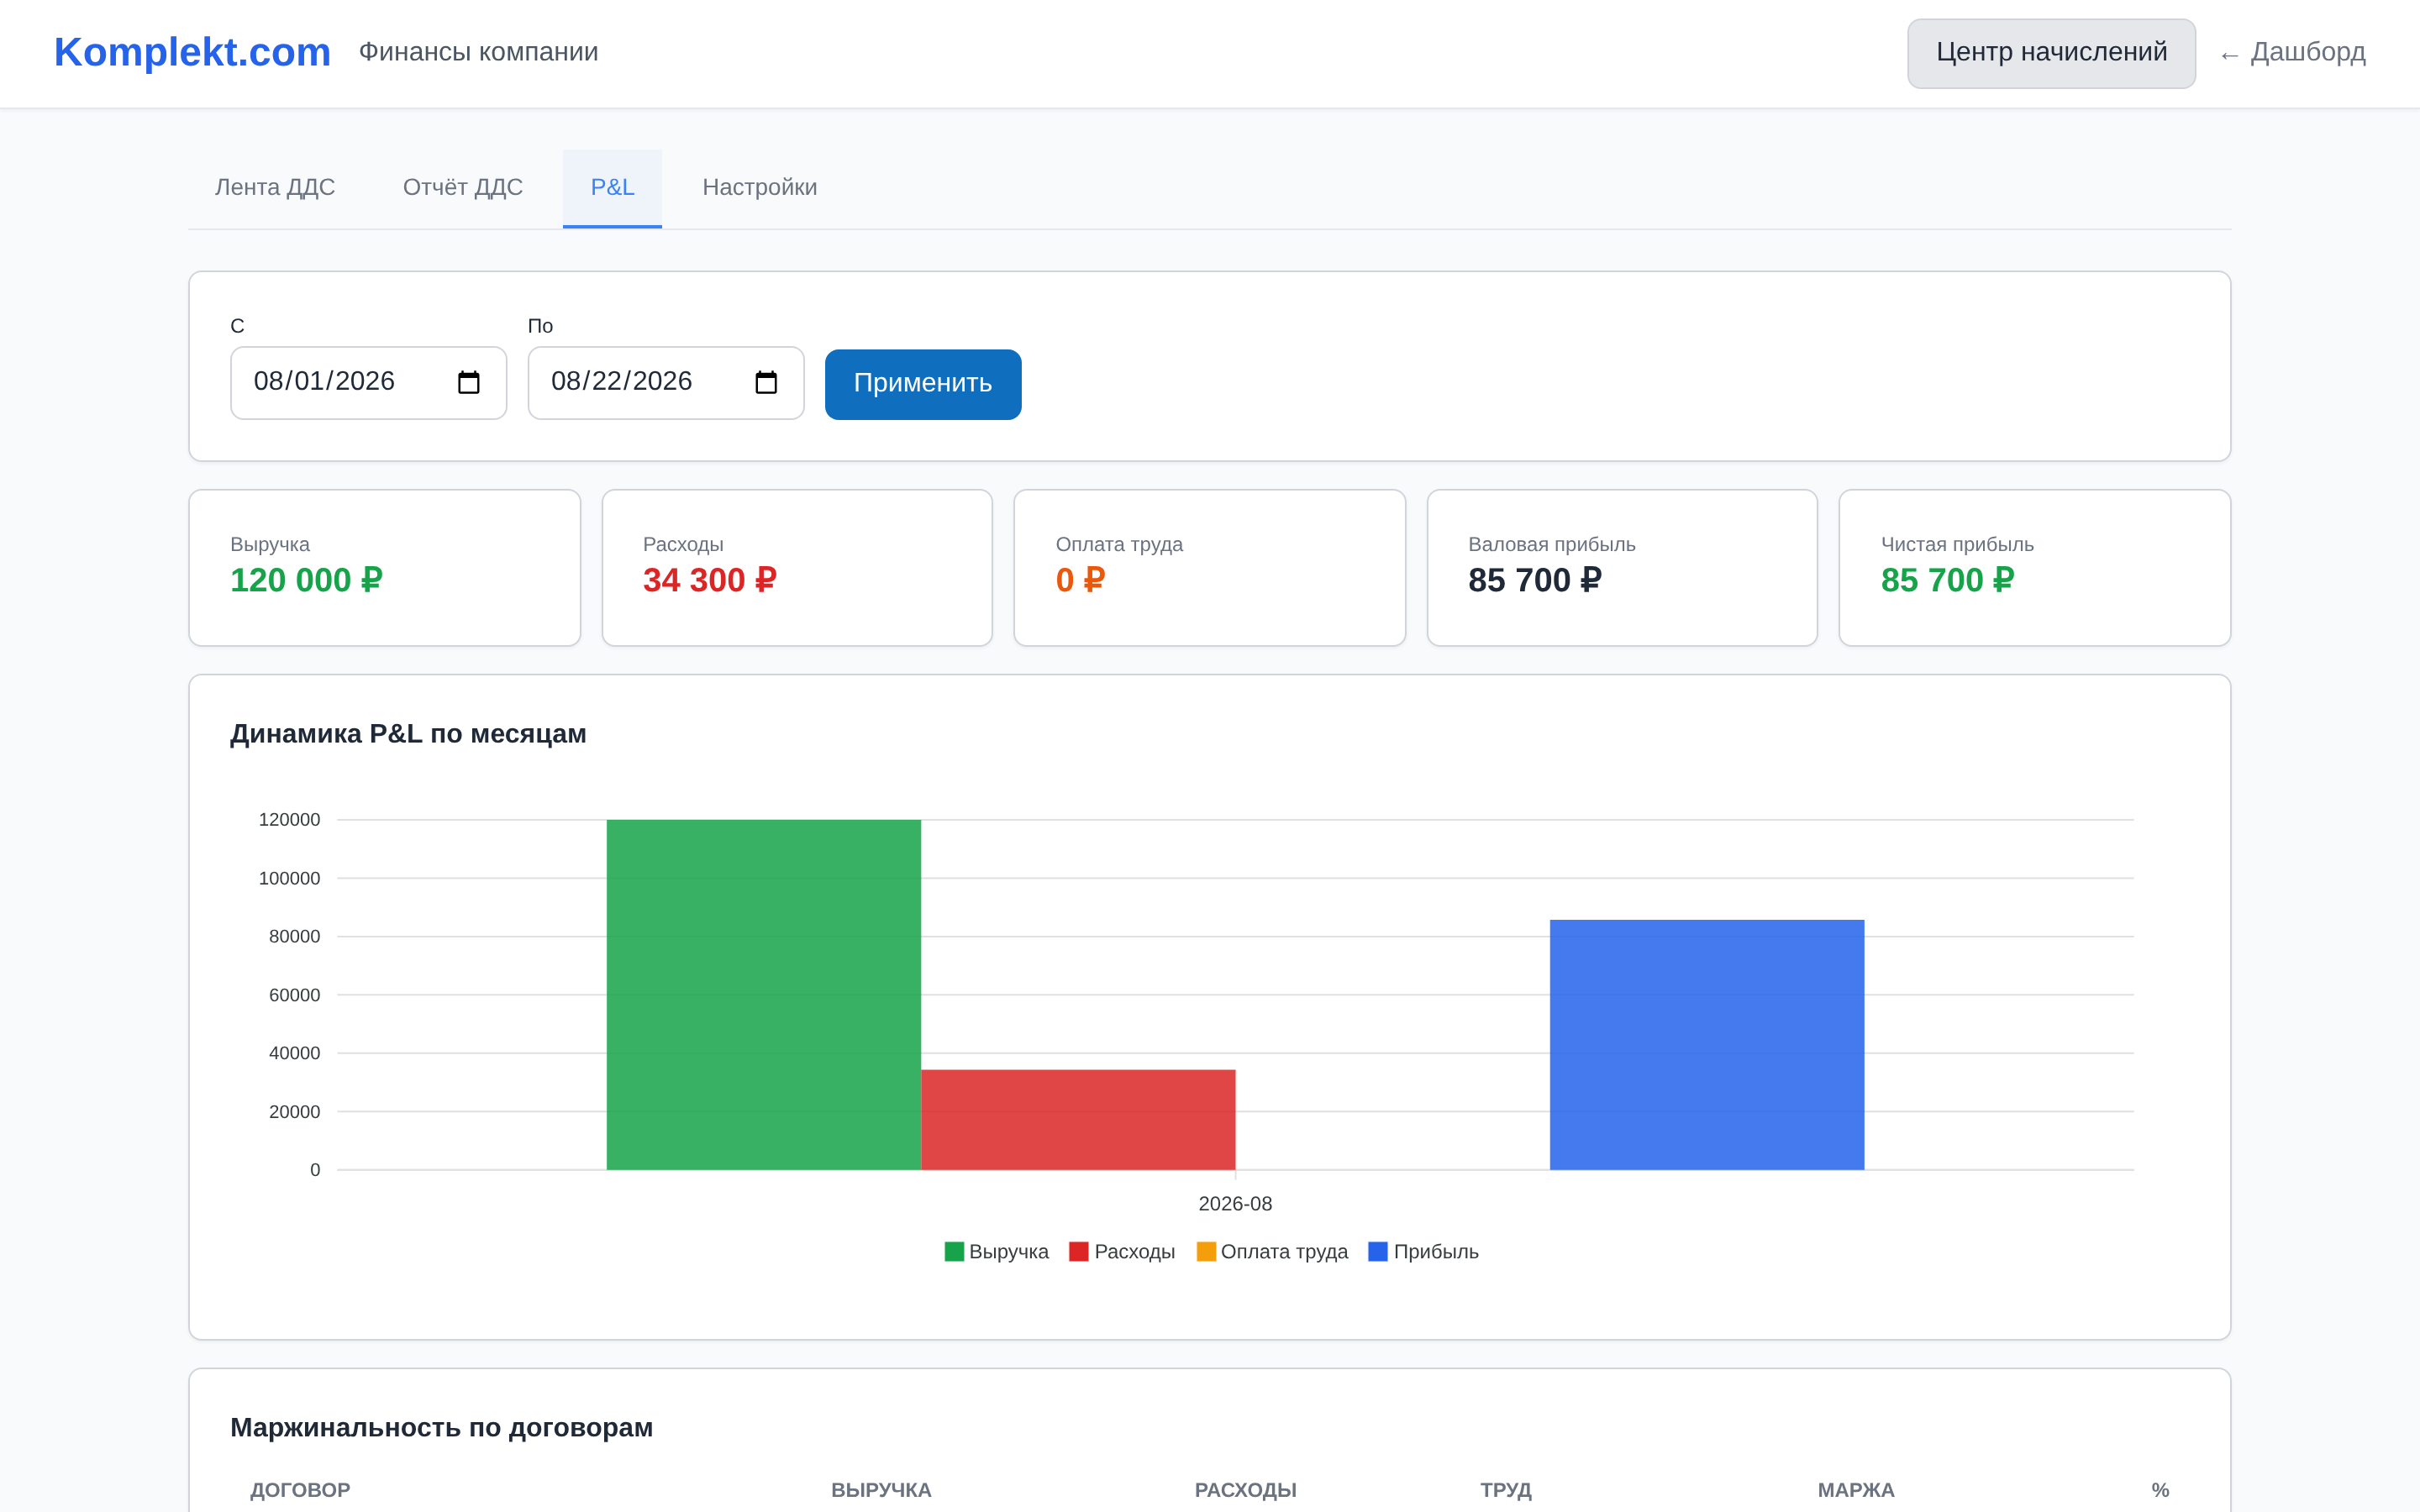Click the Чистая прибыль card label
The height and width of the screenshot is (1512, 2420).
pyautogui.click(x=1957, y=544)
